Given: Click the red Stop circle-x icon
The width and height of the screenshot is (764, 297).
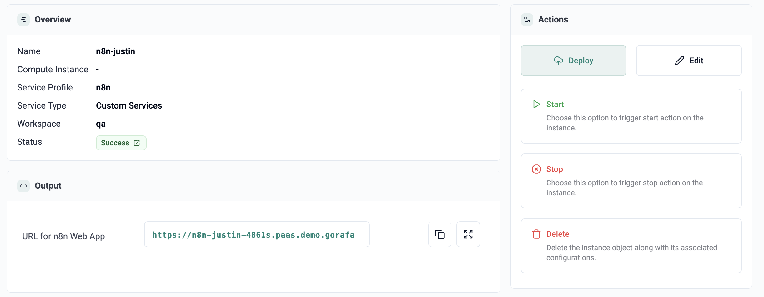Looking at the screenshot, I should (x=536, y=169).
